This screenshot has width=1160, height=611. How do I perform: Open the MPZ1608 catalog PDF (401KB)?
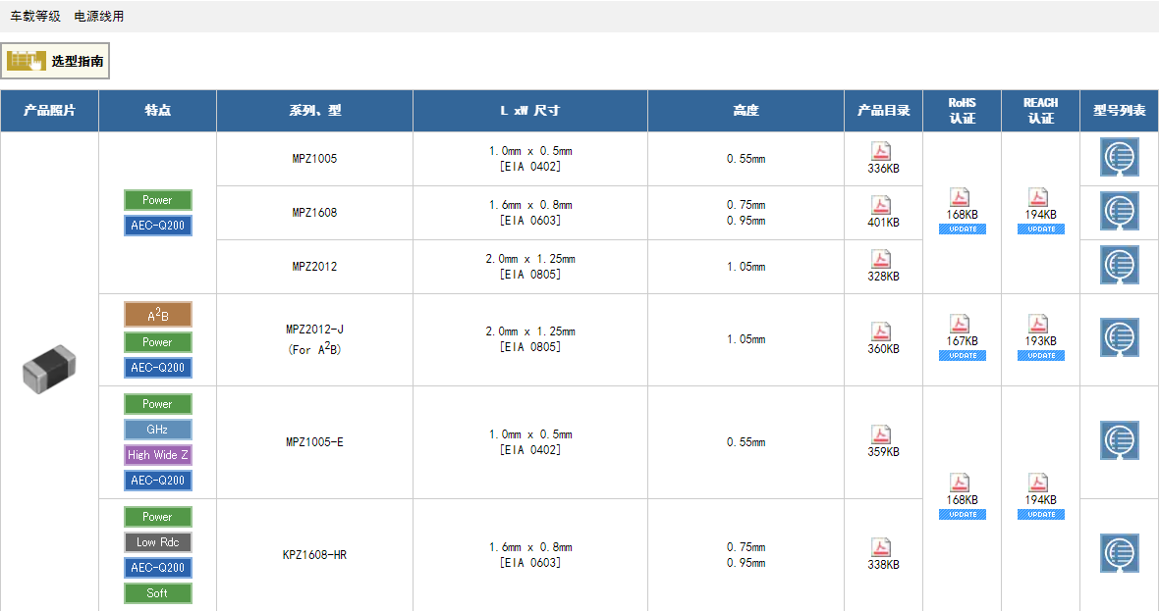882,206
